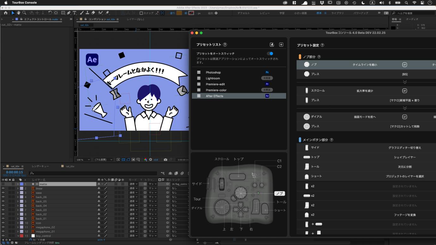Go to the After Effects Home screen icon

pos(5,13)
